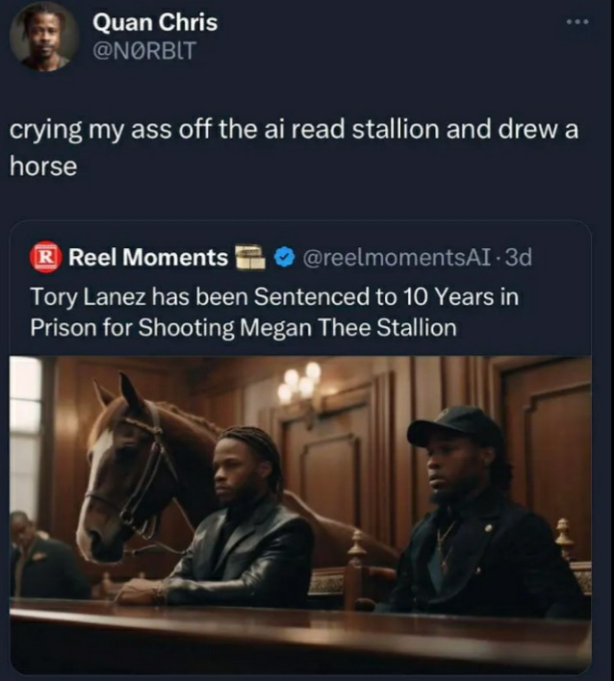Click the blue verified checkmark badge

[x=285, y=258]
